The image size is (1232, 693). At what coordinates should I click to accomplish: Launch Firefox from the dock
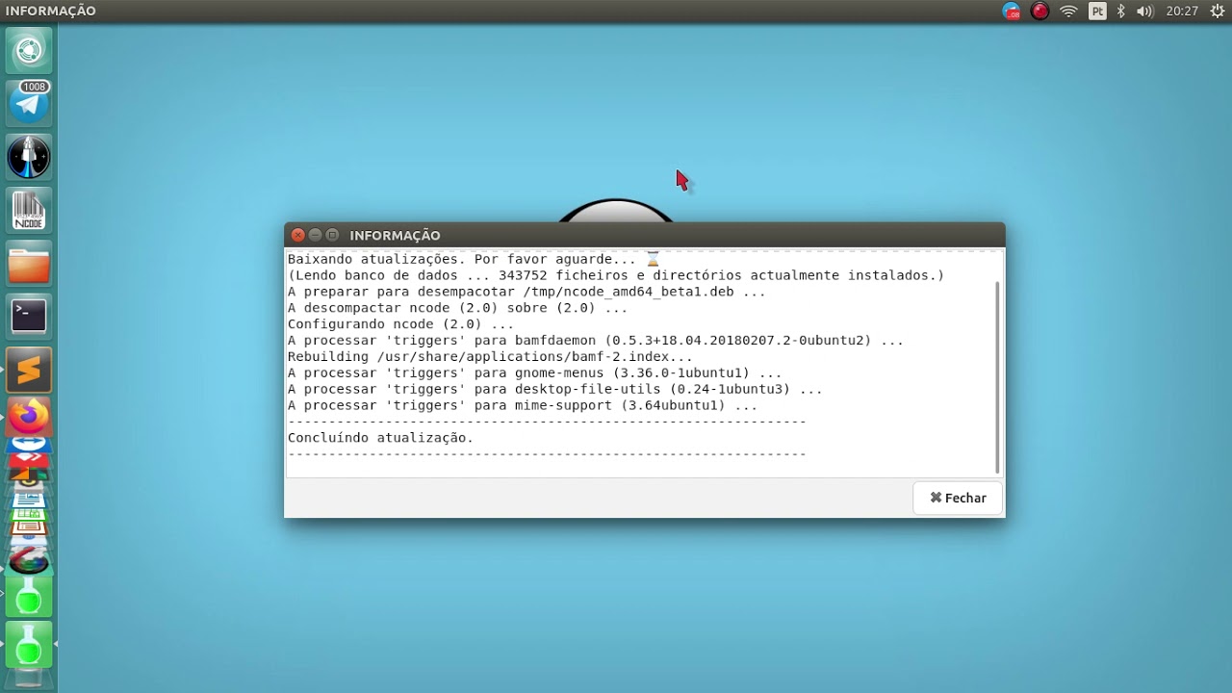point(29,417)
